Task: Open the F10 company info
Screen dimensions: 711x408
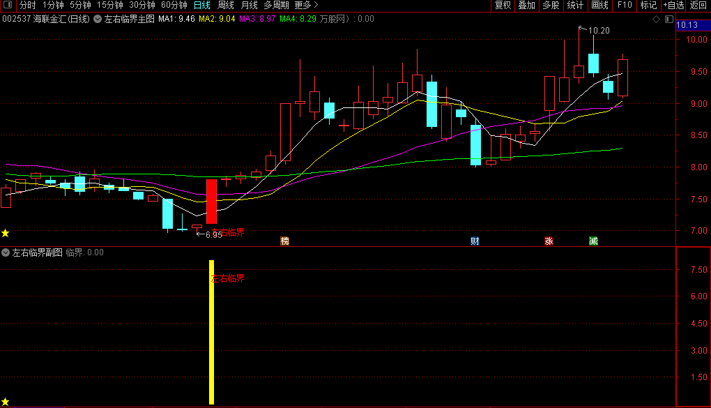Action: tap(625, 5)
